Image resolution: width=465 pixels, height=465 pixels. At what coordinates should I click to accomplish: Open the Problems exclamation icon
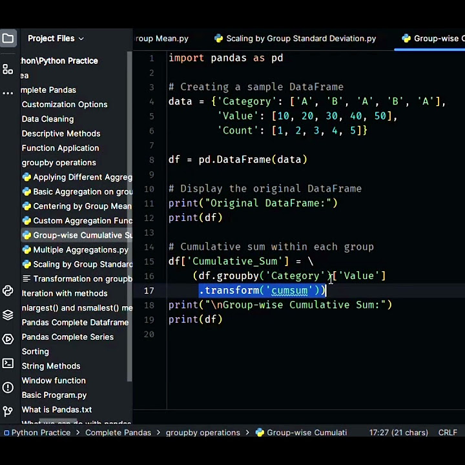8,387
